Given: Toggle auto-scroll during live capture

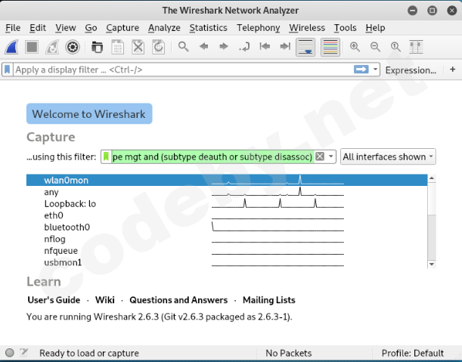Looking at the screenshot, I should (x=305, y=47).
